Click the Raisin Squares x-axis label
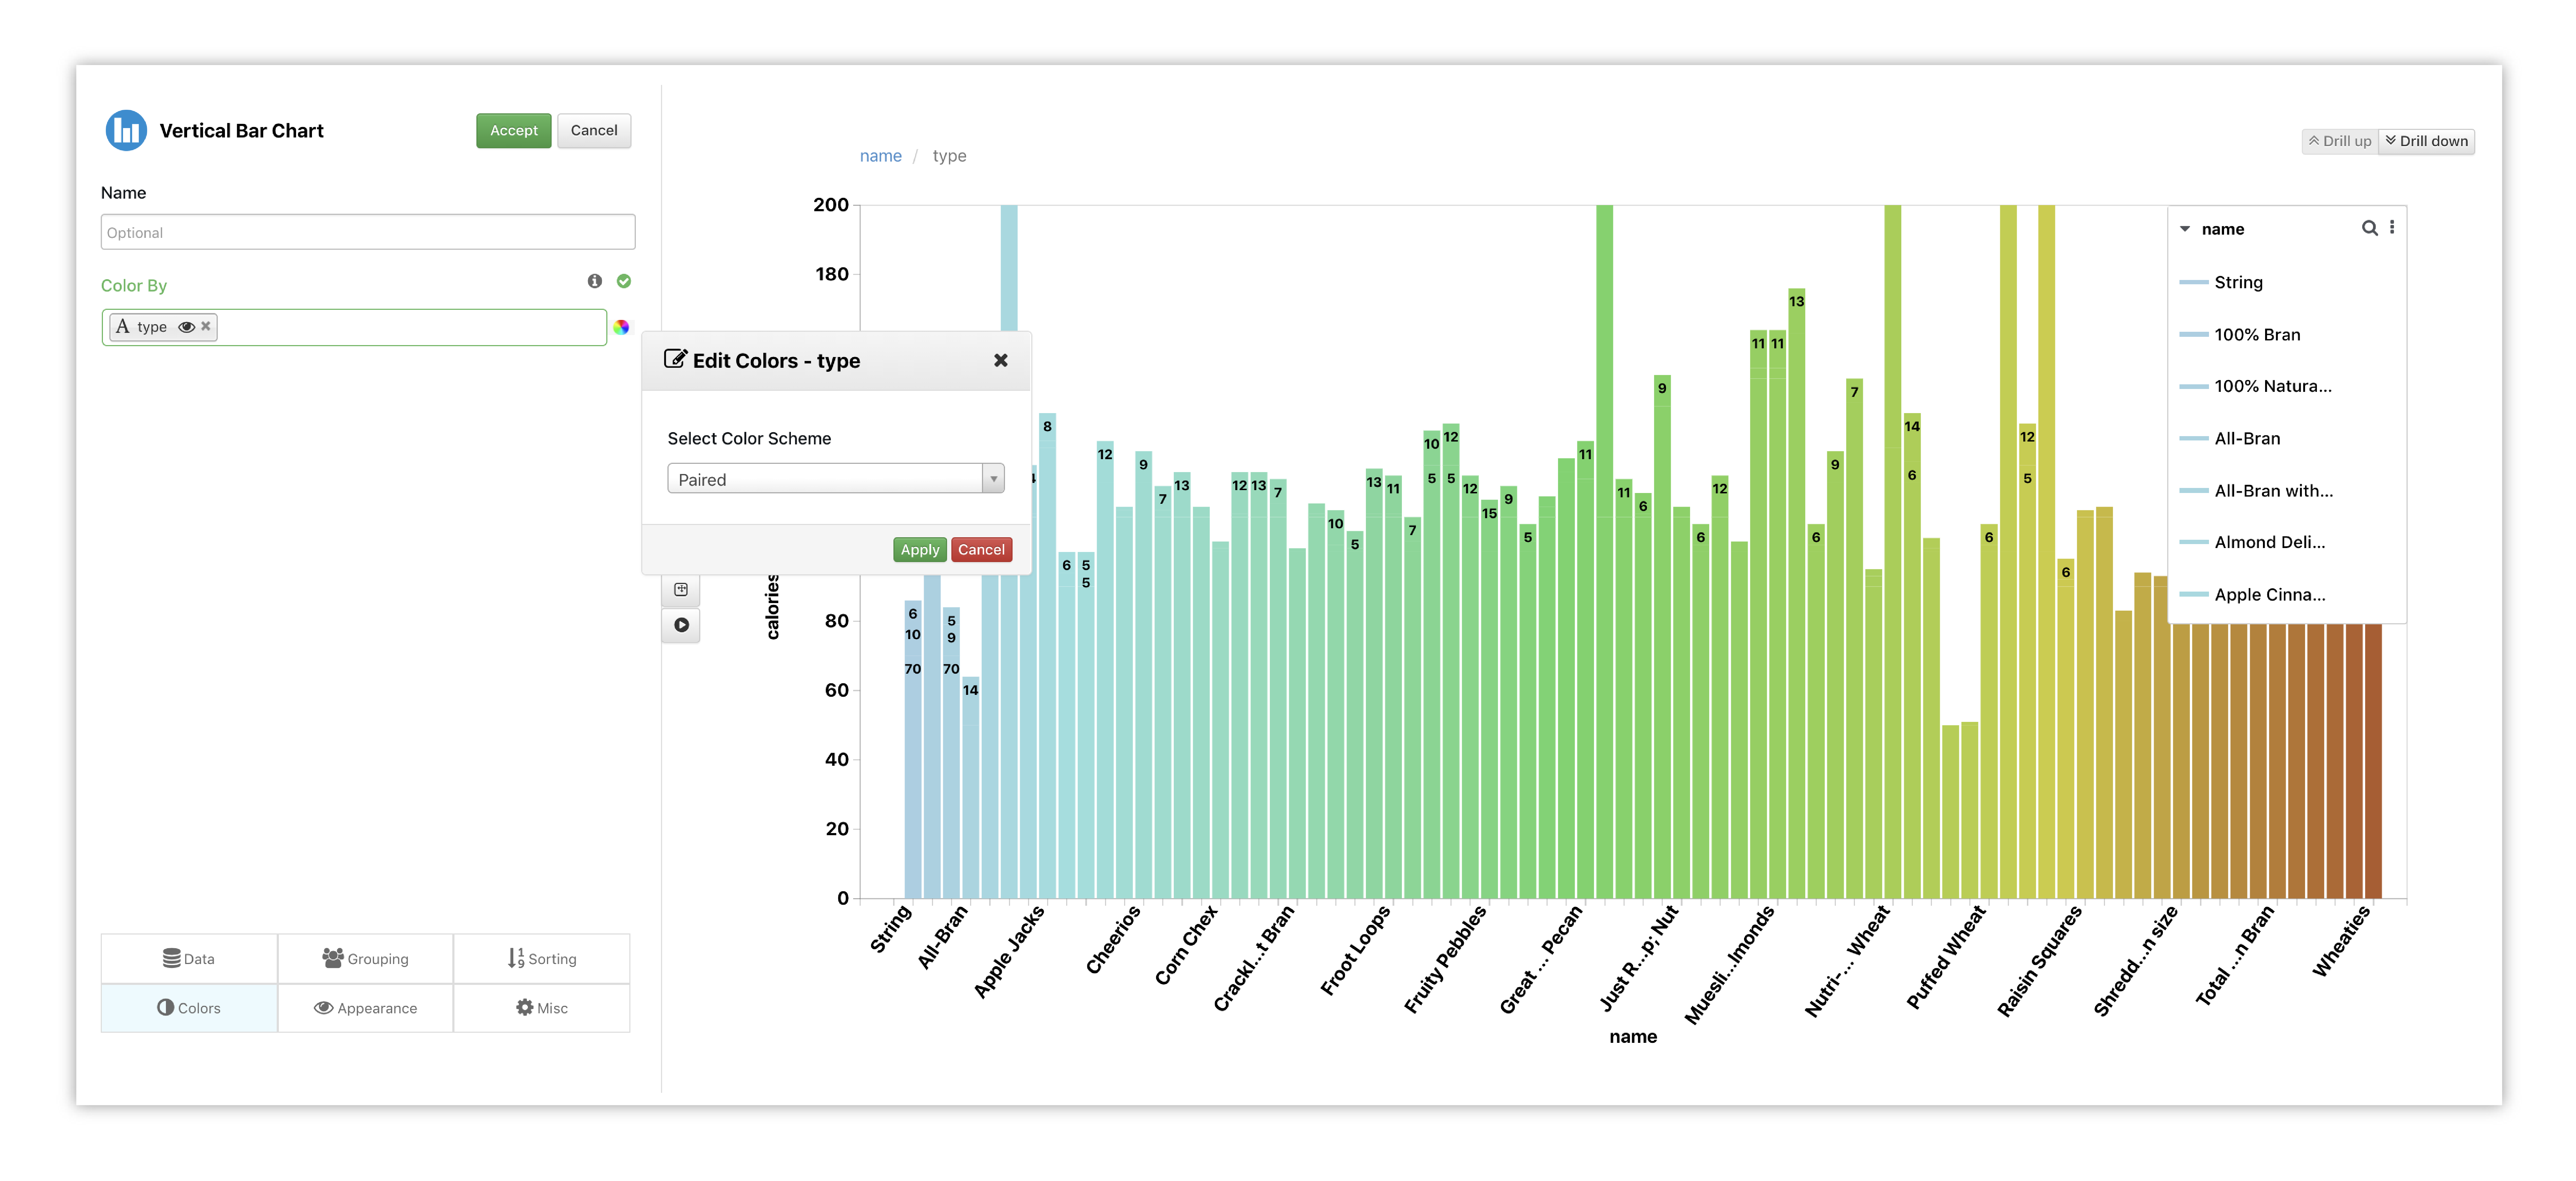2576x1181 pixels. 2039,961
